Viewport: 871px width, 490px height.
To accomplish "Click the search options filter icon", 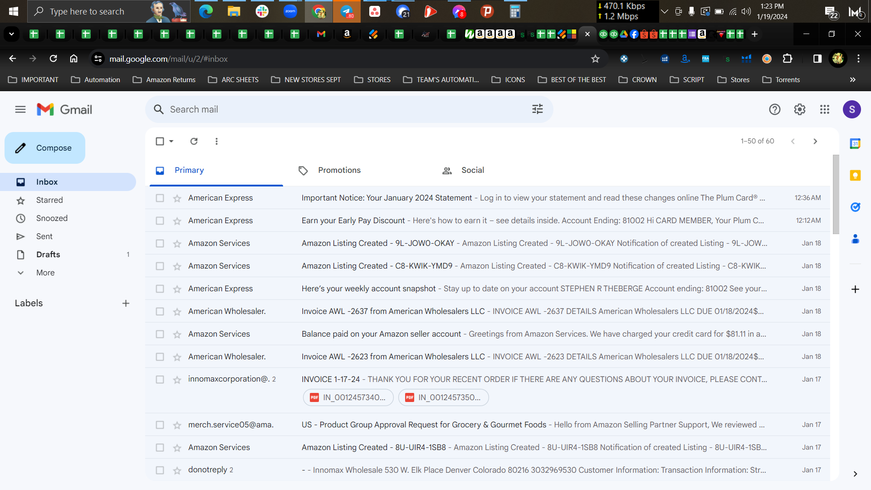I will (538, 109).
